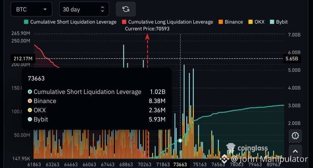Click the 61863 x-axis price label
The height and width of the screenshot is (168, 313).
(34, 165)
